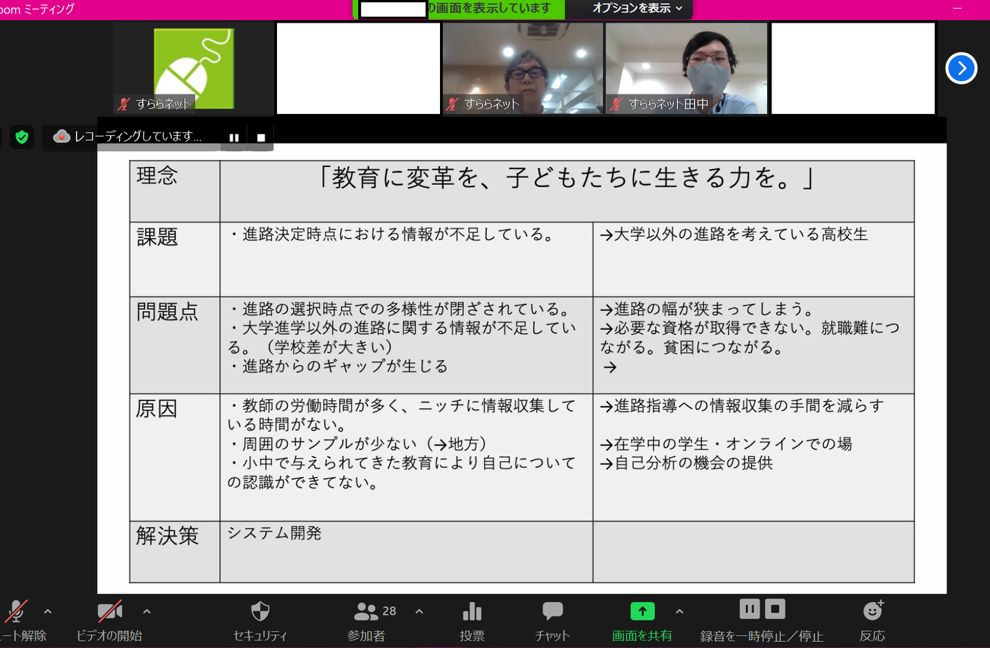Click text 自己分析の機会の提供
This screenshot has height=648, width=990.
click(x=694, y=463)
